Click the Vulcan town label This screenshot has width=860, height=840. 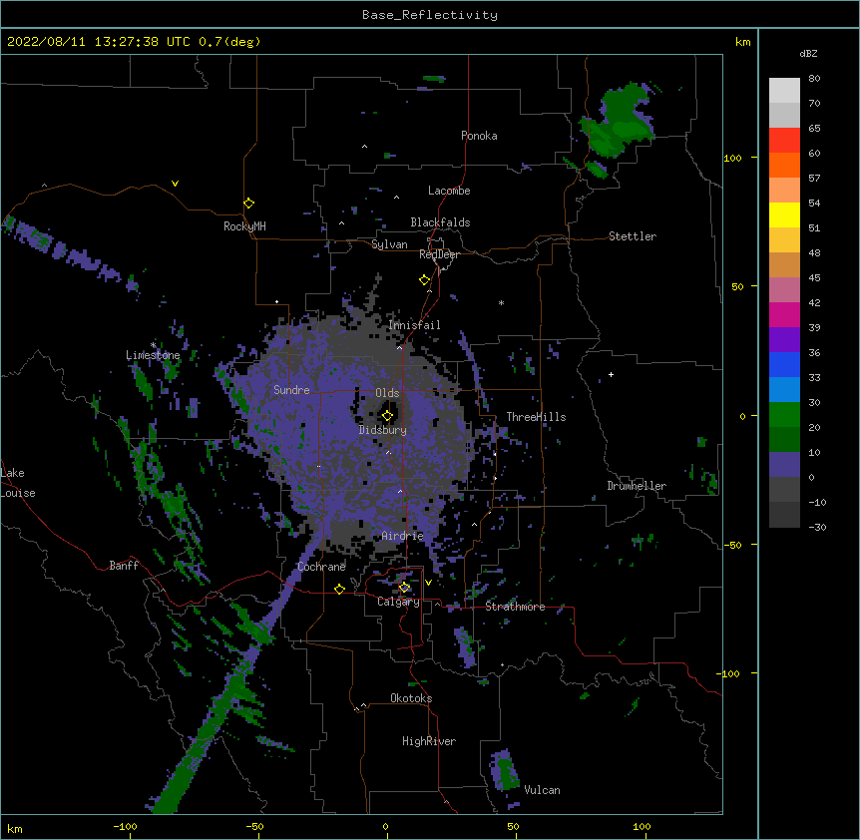(x=542, y=790)
